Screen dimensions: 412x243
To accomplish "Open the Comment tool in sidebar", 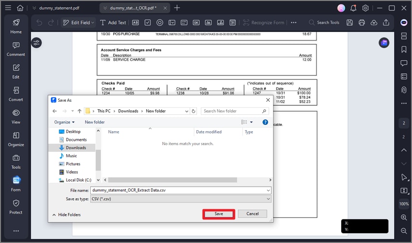I will pos(16,49).
